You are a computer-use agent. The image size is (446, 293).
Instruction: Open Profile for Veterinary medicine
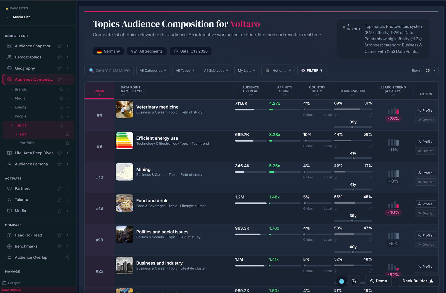pyautogui.click(x=426, y=110)
